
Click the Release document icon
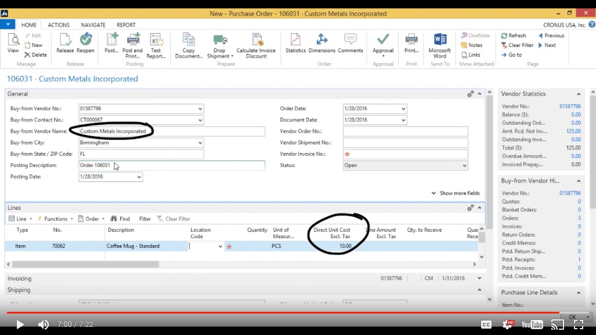pos(65,43)
